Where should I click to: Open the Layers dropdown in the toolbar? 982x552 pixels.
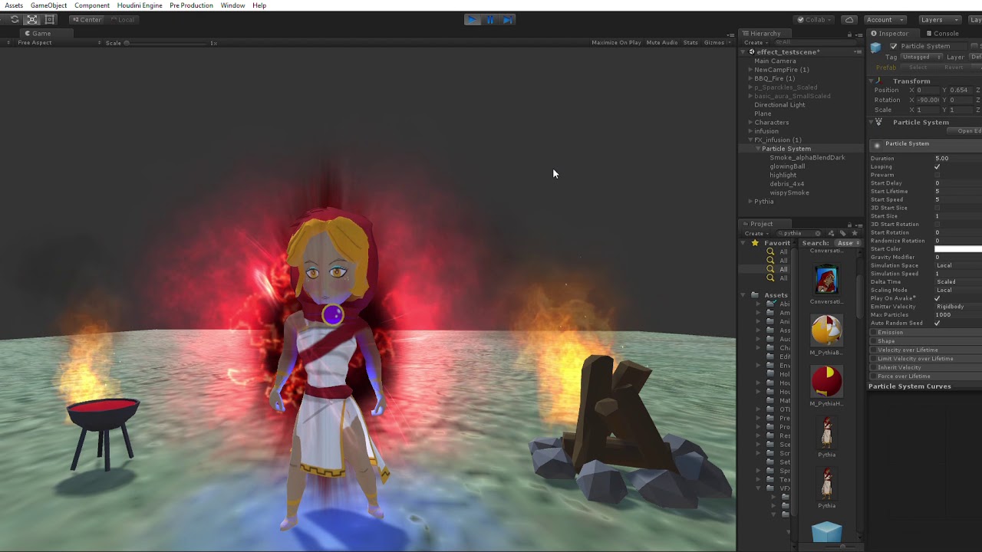(939, 19)
